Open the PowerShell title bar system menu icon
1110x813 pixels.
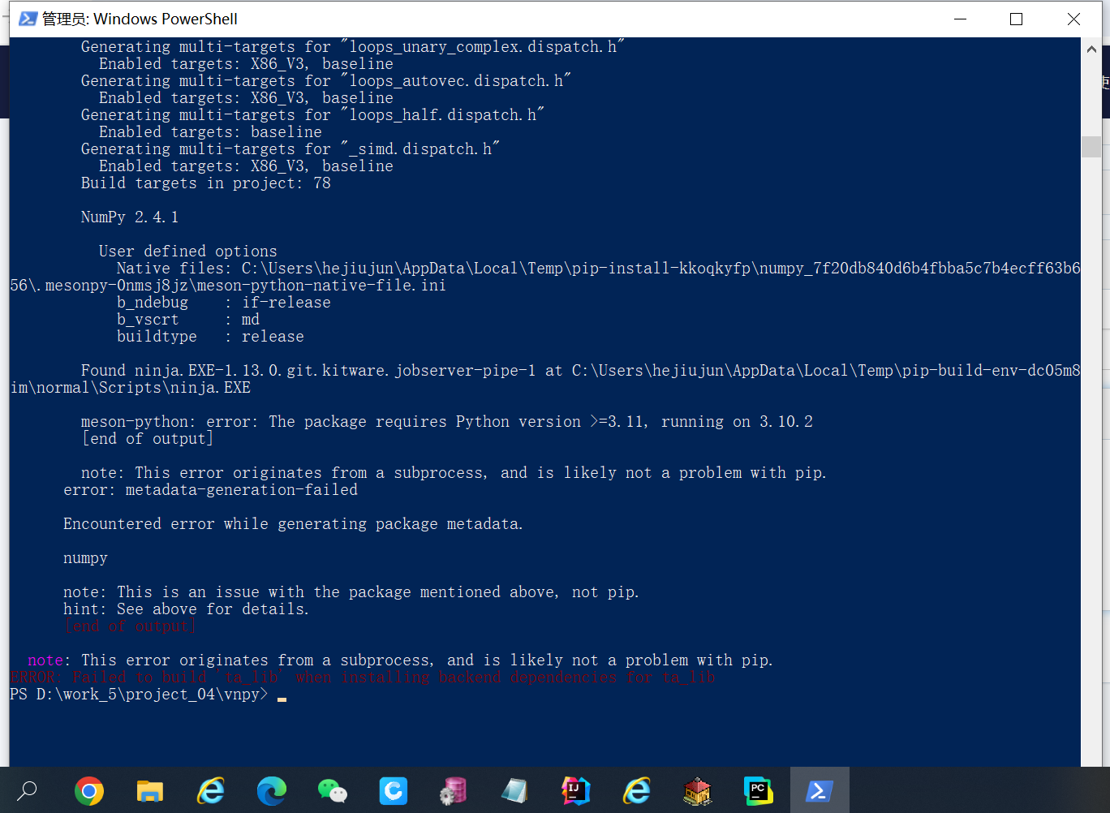point(28,19)
